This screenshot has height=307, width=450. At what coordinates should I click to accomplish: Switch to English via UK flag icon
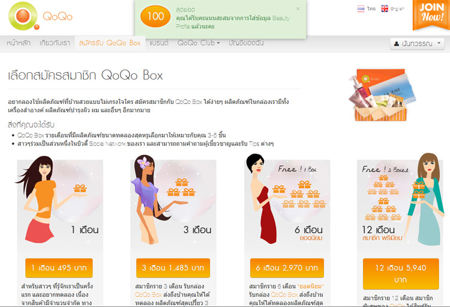click(385, 9)
